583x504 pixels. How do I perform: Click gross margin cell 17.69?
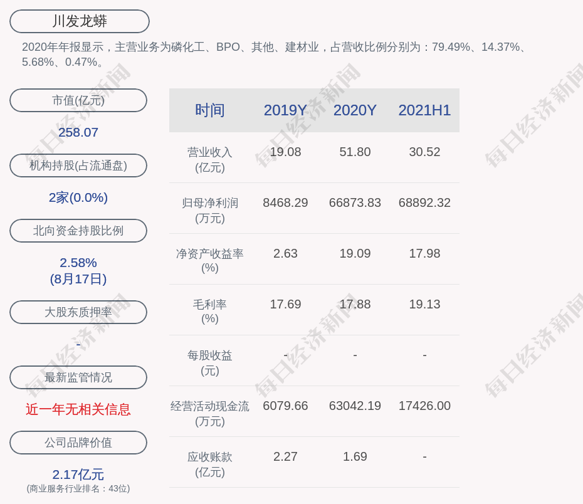286,305
